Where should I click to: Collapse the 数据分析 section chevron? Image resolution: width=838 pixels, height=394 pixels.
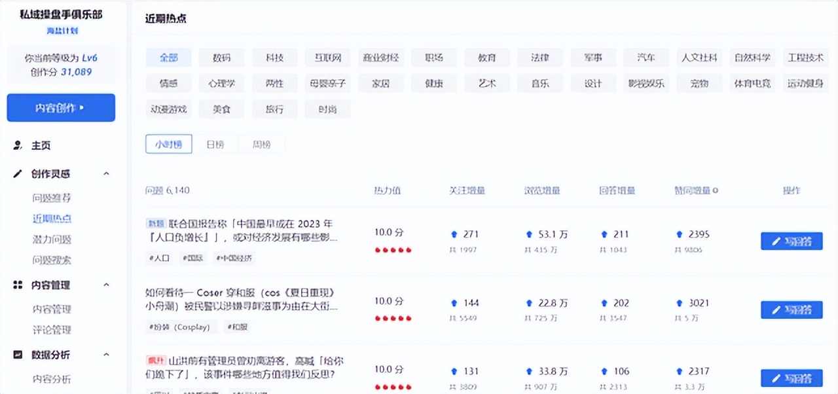point(106,355)
